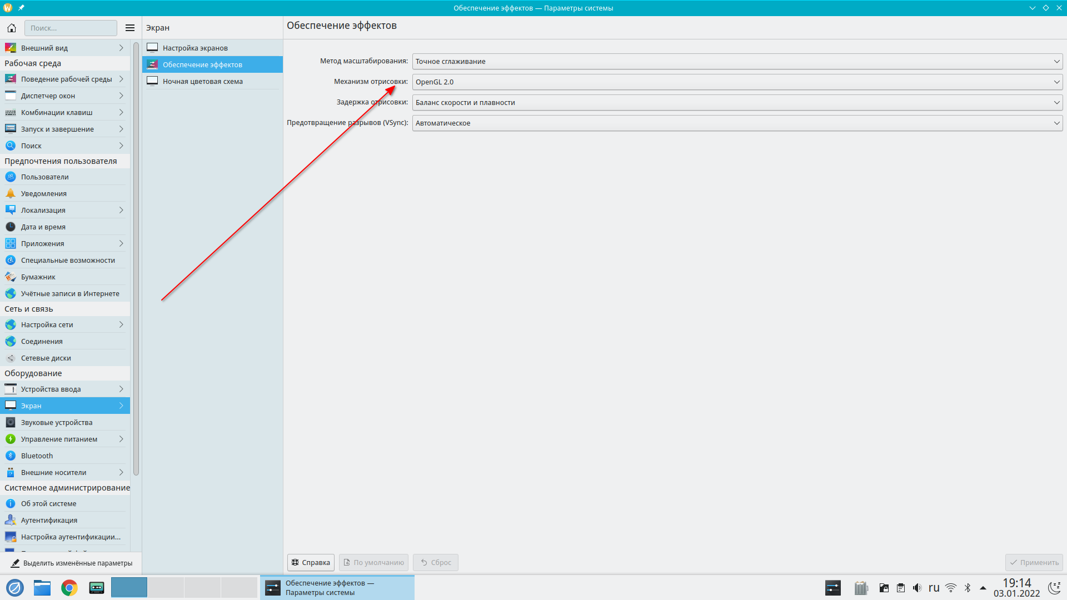
Task: Click the sidebar vertical scrollbar
Action: click(136, 258)
